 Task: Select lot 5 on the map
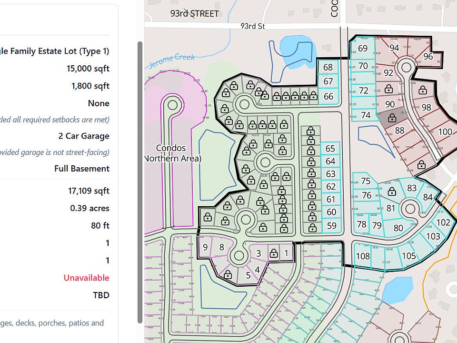(x=248, y=275)
